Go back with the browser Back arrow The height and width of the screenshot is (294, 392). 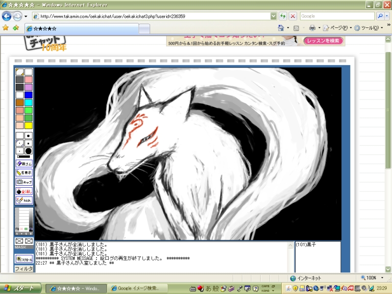click(x=7, y=16)
